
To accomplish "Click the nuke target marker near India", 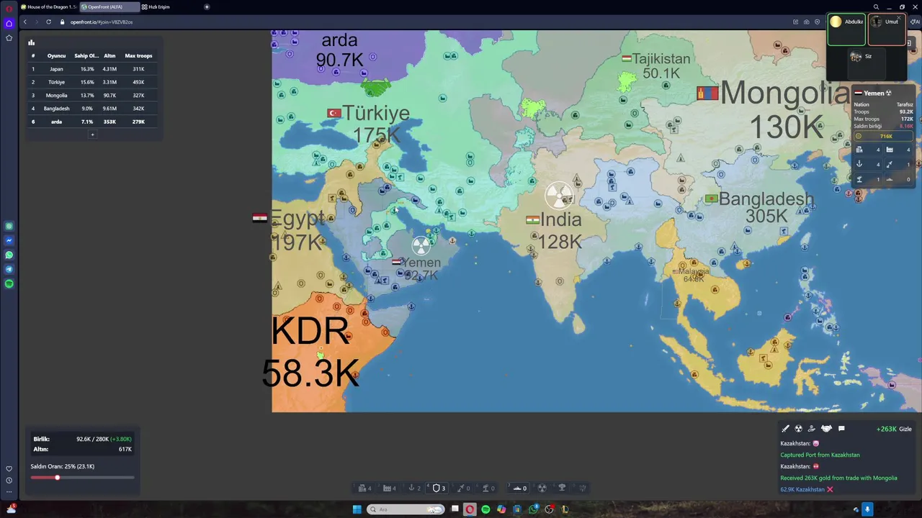I will (x=559, y=194).
